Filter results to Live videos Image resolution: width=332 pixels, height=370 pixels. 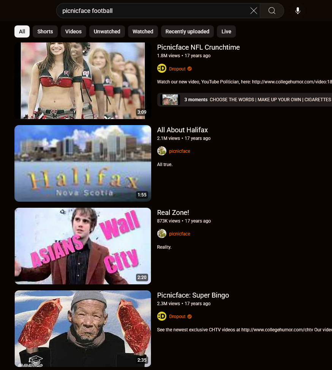pyautogui.click(x=226, y=31)
